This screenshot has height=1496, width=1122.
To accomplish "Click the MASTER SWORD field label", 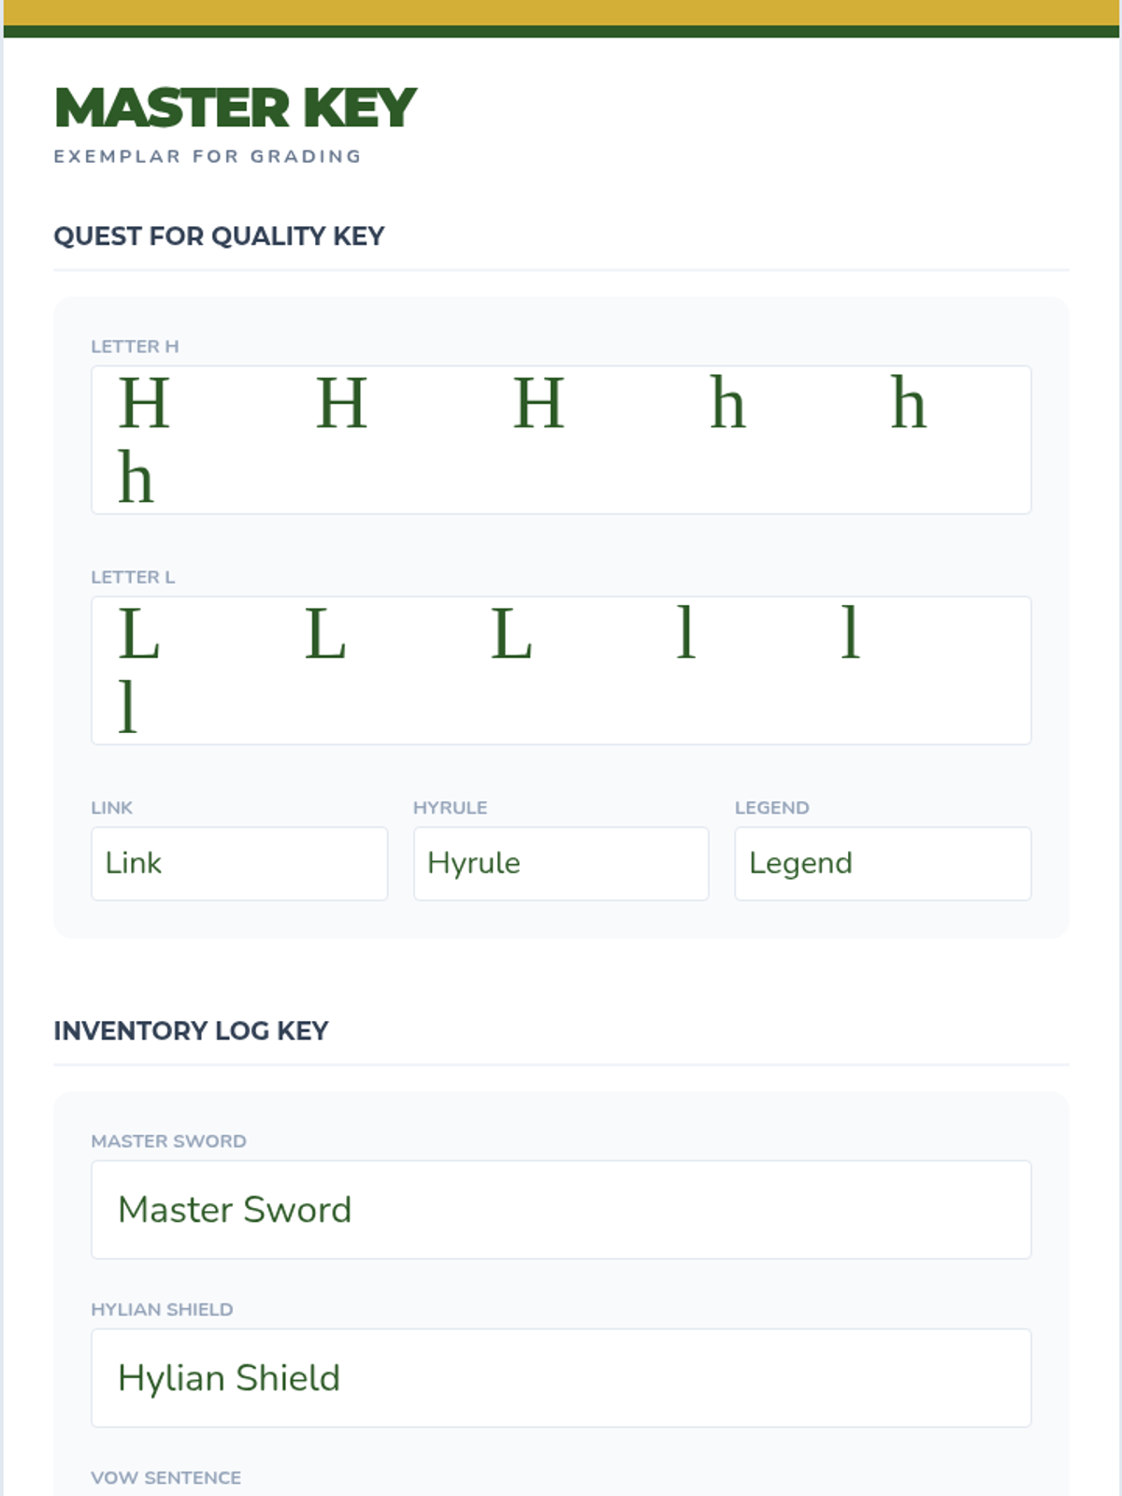I will [x=168, y=1141].
